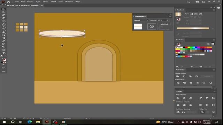Open Edit Toolbar three-dots button
This screenshot has height=125, width=223.
tap(3, 72)
